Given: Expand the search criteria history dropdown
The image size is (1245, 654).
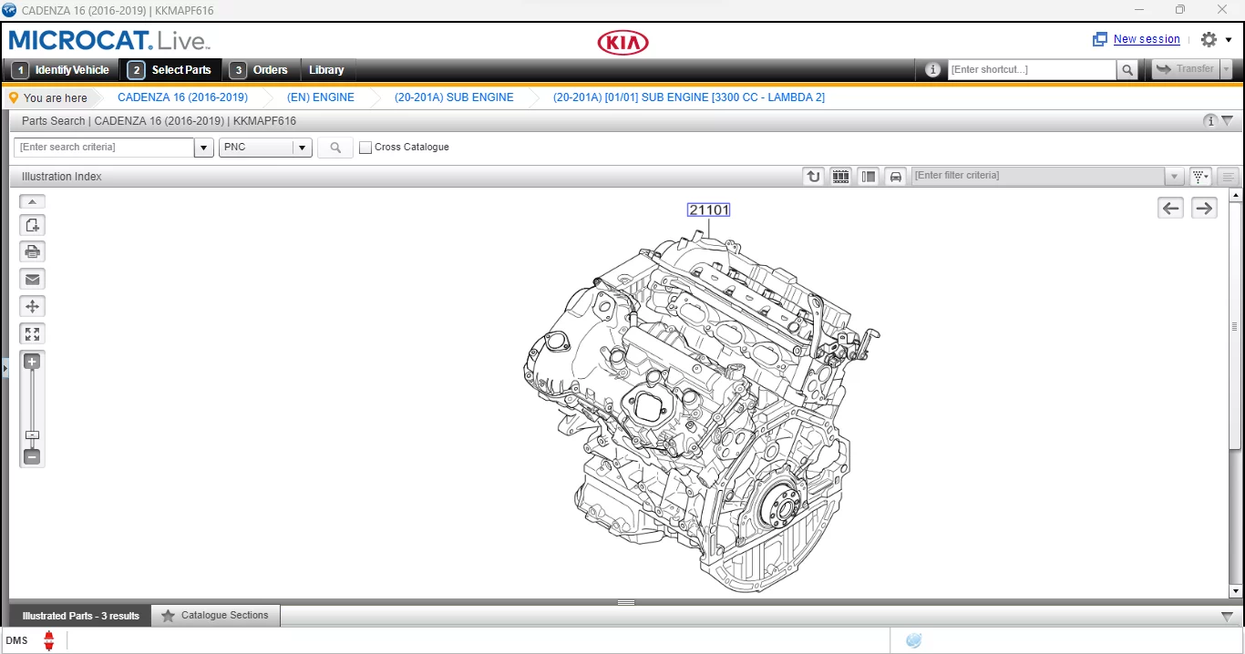Looking at the screenshot, I should 203,147.
